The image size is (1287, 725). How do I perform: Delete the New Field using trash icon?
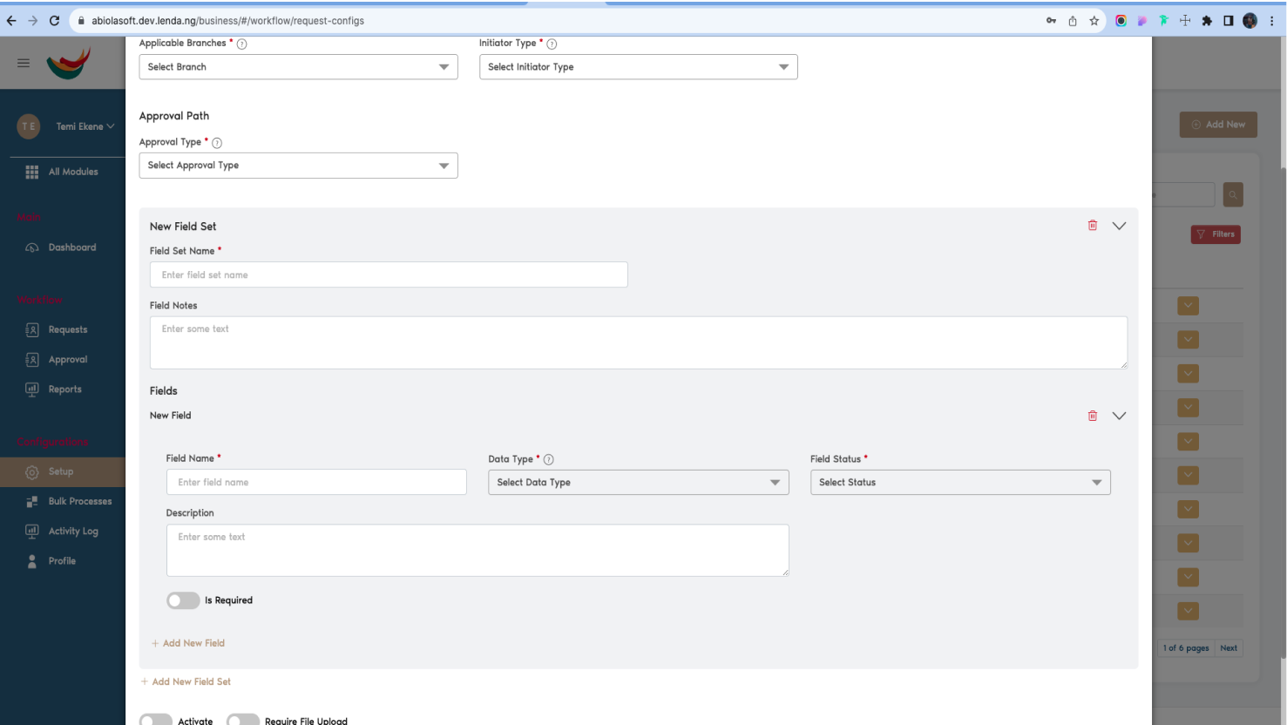coord(1092,416)
